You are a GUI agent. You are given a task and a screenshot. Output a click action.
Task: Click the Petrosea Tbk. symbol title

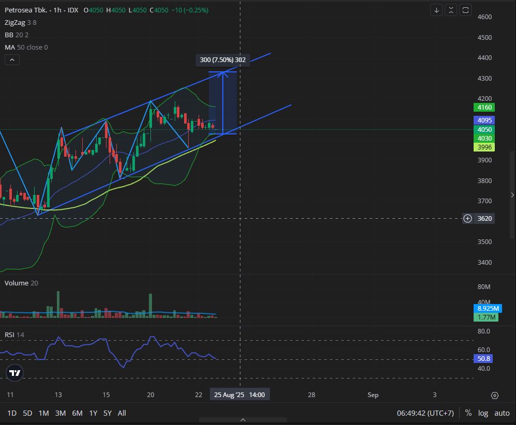pyautogui.click(x=26, y=10)
